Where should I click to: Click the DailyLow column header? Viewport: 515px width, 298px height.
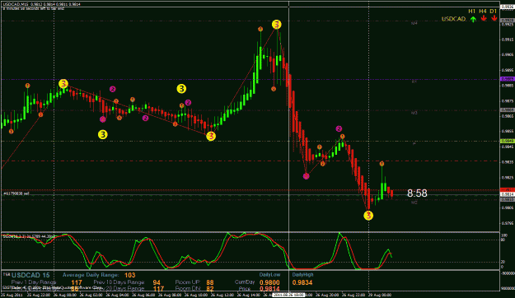pyautogui.click(x=269, y=274)
